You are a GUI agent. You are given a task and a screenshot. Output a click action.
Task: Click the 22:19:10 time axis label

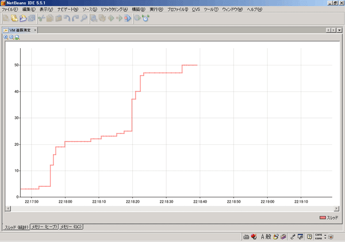[301, 202]
